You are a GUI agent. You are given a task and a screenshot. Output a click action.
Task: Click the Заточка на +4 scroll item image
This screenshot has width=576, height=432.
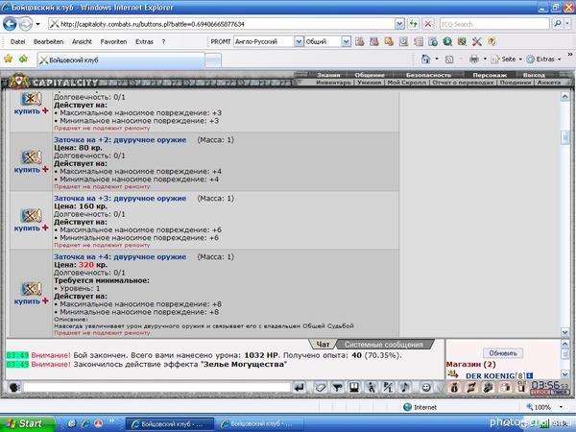[x=32, y=288]
